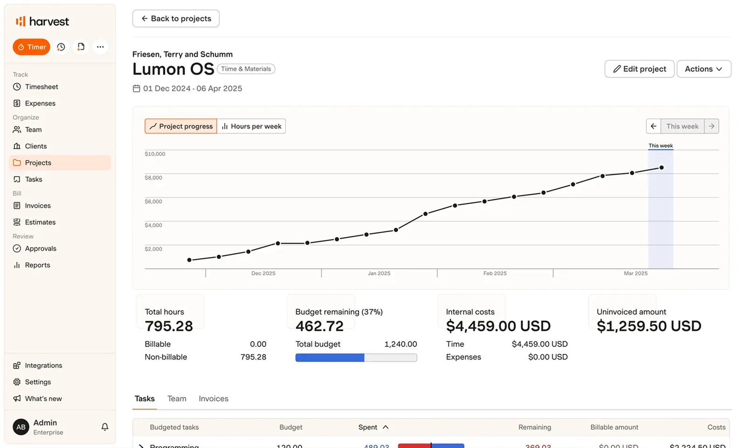This screenshot has width=745, height=448.
Task: Click the internal costs value $4,459.00 USD
Action: 498,326
